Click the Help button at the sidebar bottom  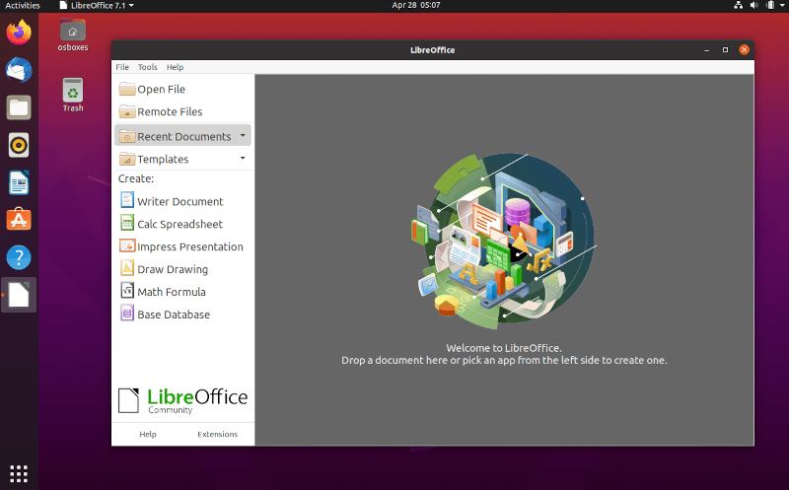[148, 434]
